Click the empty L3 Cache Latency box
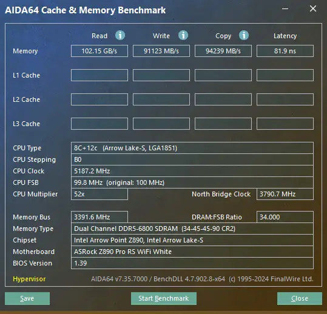The image size is (327, 314). (285, 124)
